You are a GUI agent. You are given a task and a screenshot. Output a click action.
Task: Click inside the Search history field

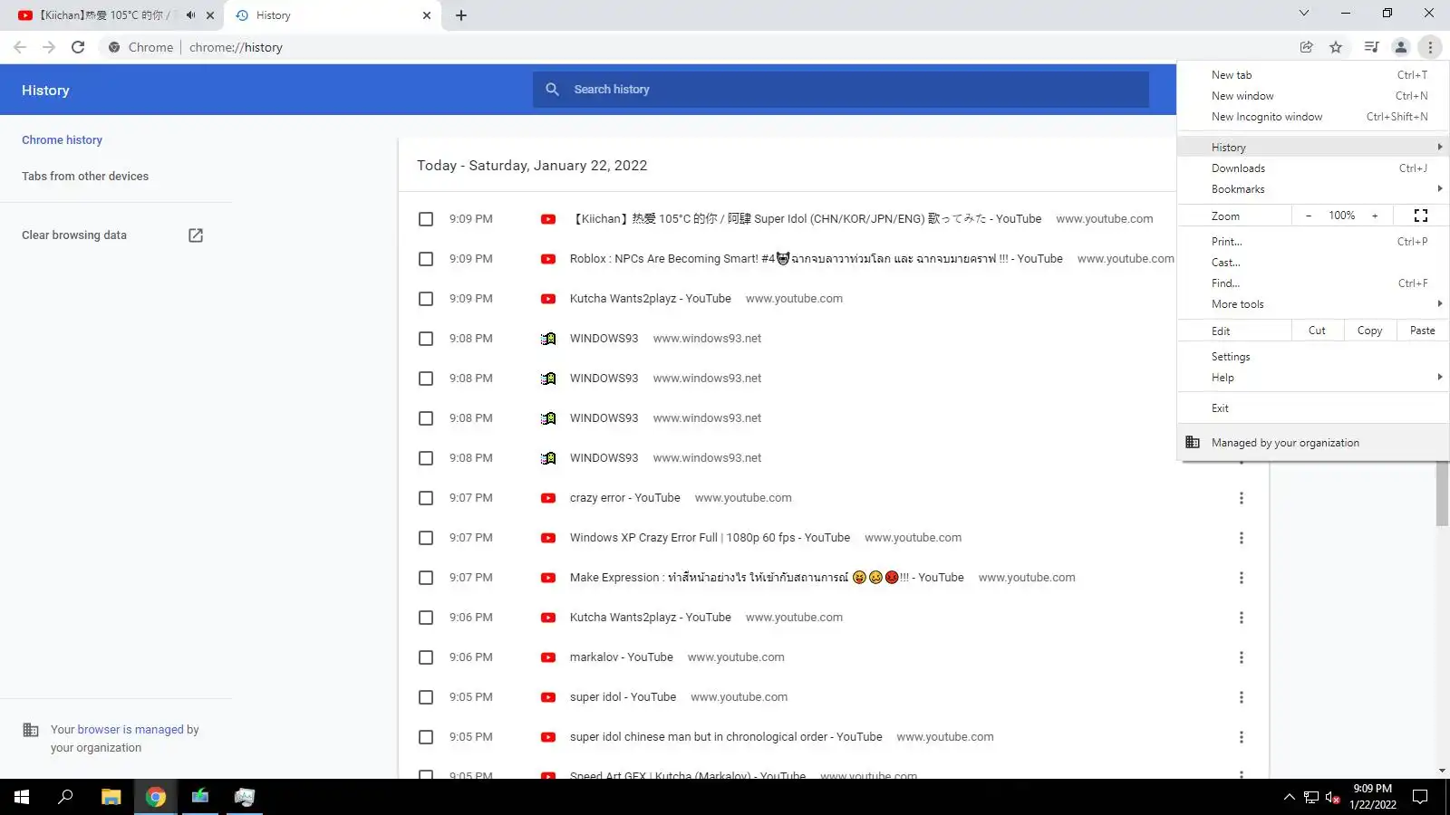841,90
